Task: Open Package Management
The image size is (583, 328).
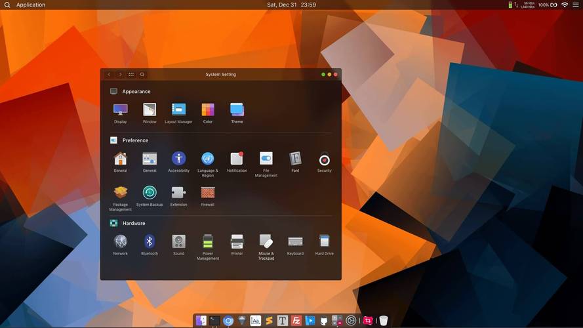Action: point(121,198)
